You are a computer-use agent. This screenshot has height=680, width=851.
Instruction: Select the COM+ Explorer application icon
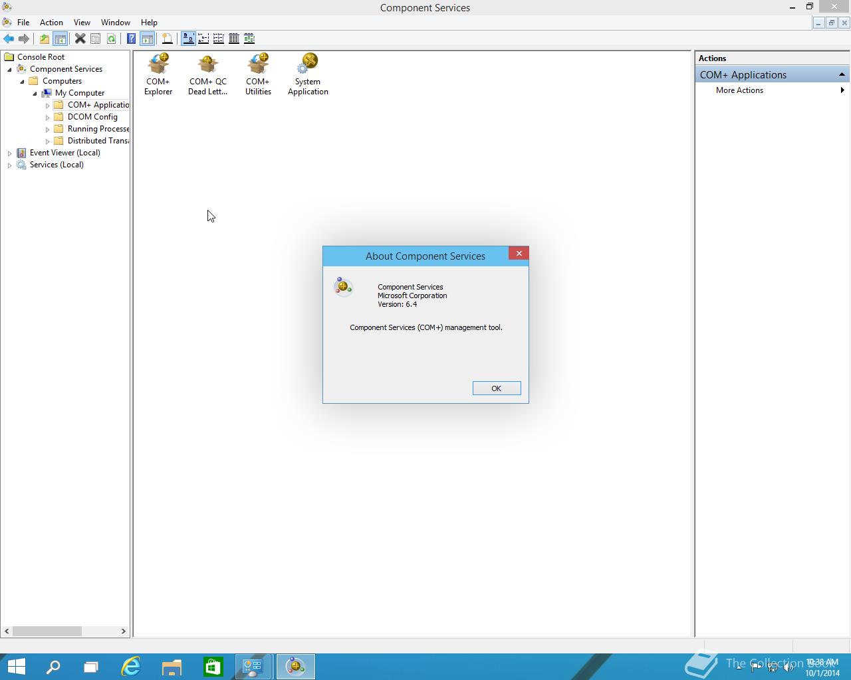coord(158,74)
